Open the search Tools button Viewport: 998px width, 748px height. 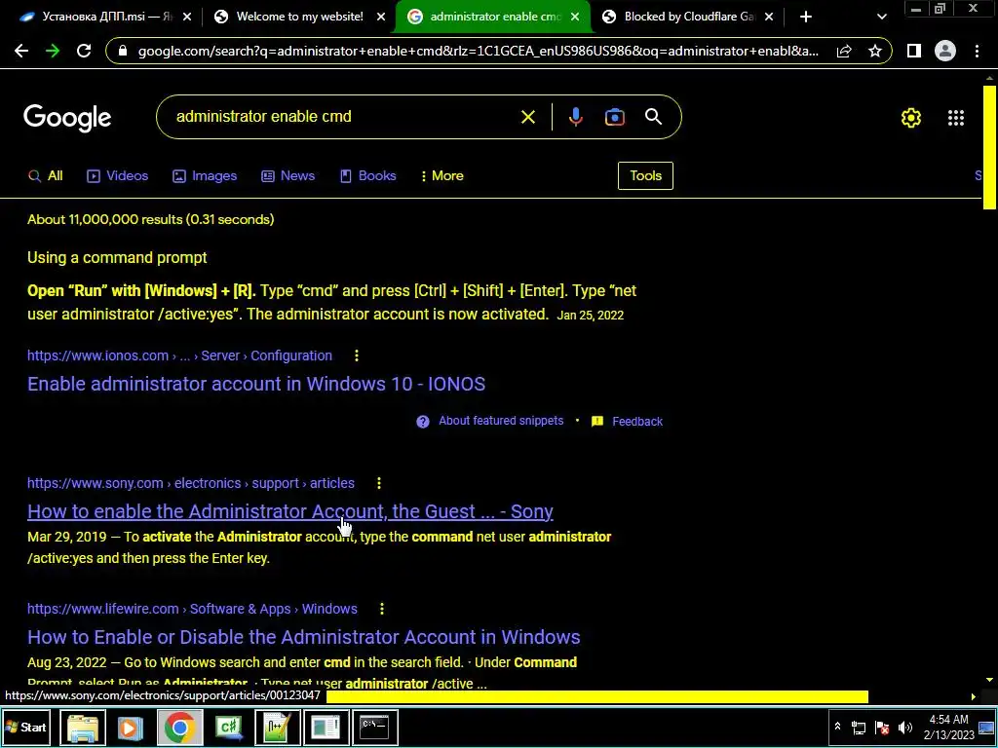(645, 176)
